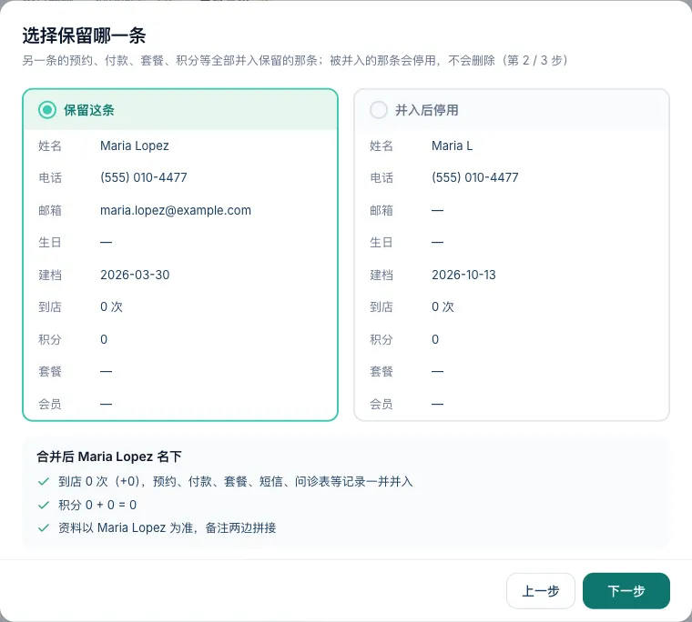Click phone (555) 010-4477 in Maria L card
The image size is (692, 622).
(475, 177)
